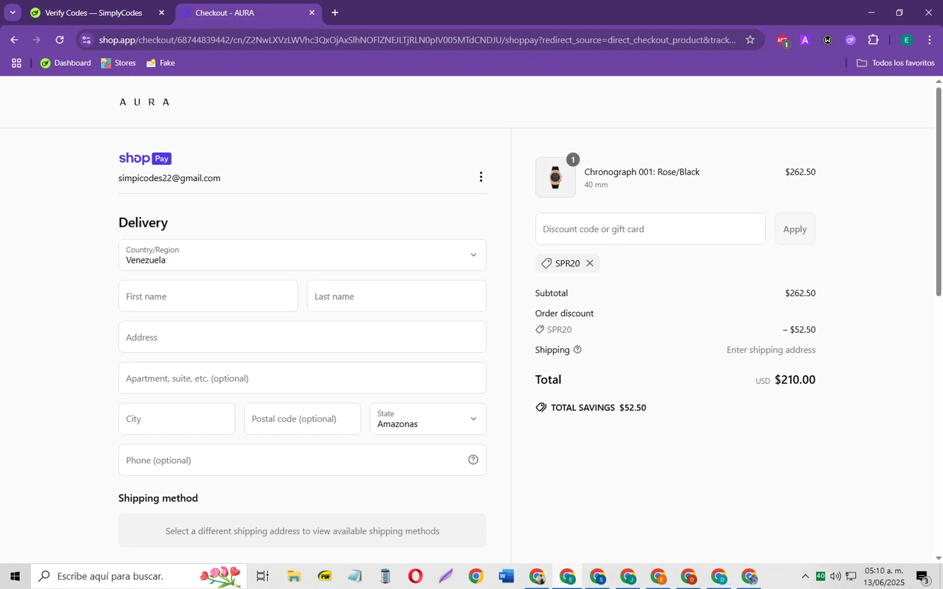
Task: Open the notification center icon
Action: point(924,576)
